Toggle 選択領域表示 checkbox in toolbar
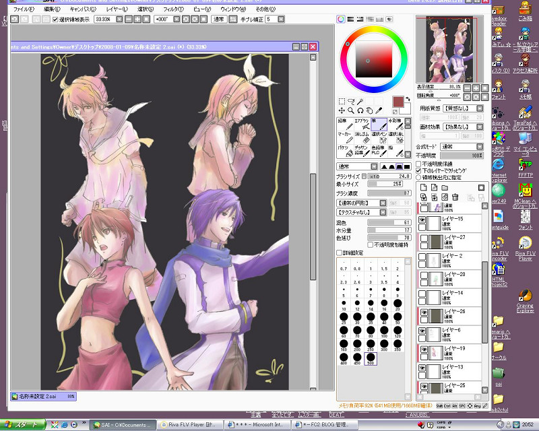Image resolution: width=539 pixels, height=431 pixels. pos(55,20)
